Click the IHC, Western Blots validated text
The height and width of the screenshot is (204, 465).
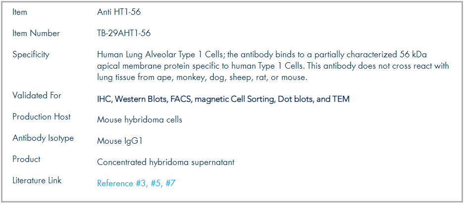pos(133,99)
